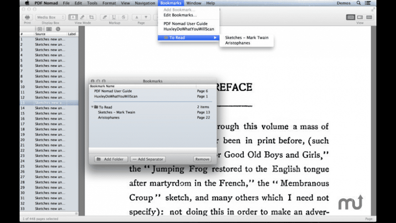Open the Help menu
The height and width of the screenshot is (223, 396).
(210, 3)
